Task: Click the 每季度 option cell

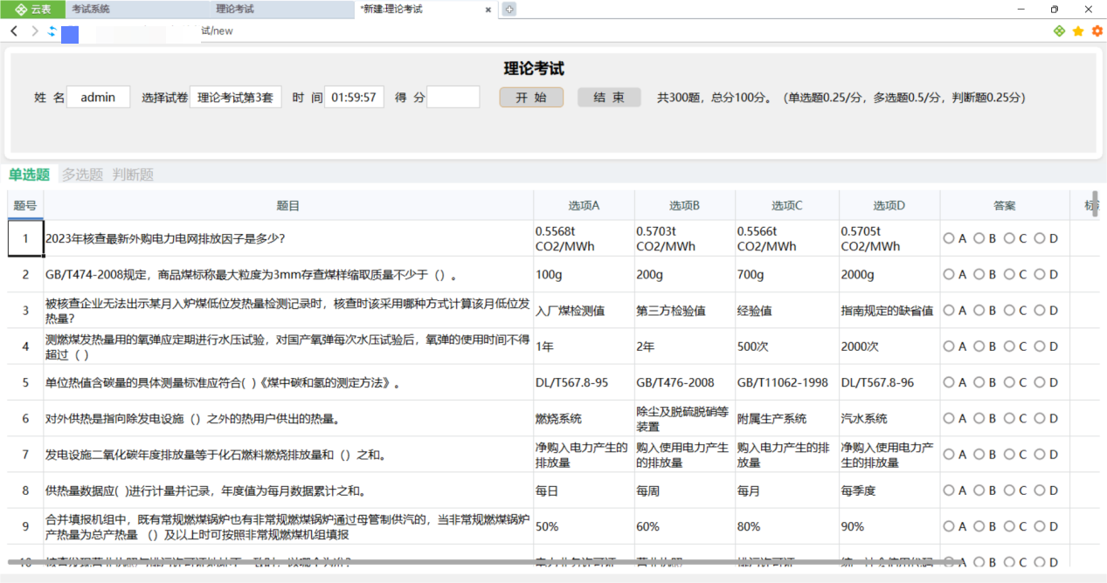Action: tap(889, 490)
